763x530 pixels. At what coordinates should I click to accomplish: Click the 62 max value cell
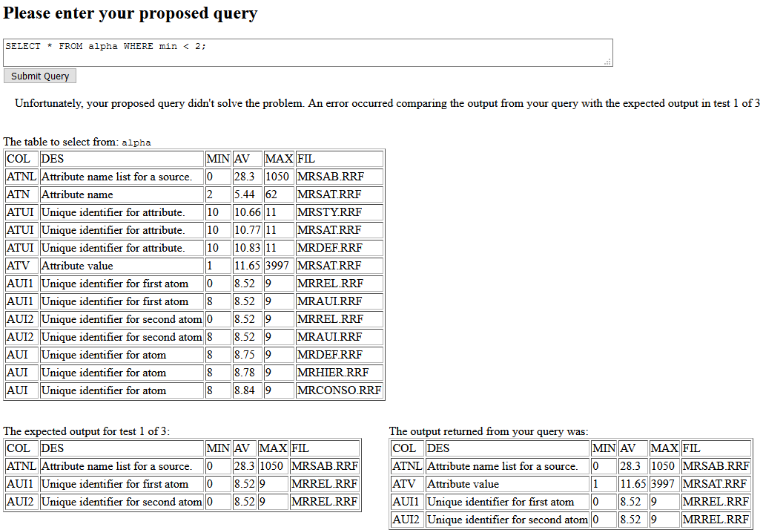(x=279, y=194)
